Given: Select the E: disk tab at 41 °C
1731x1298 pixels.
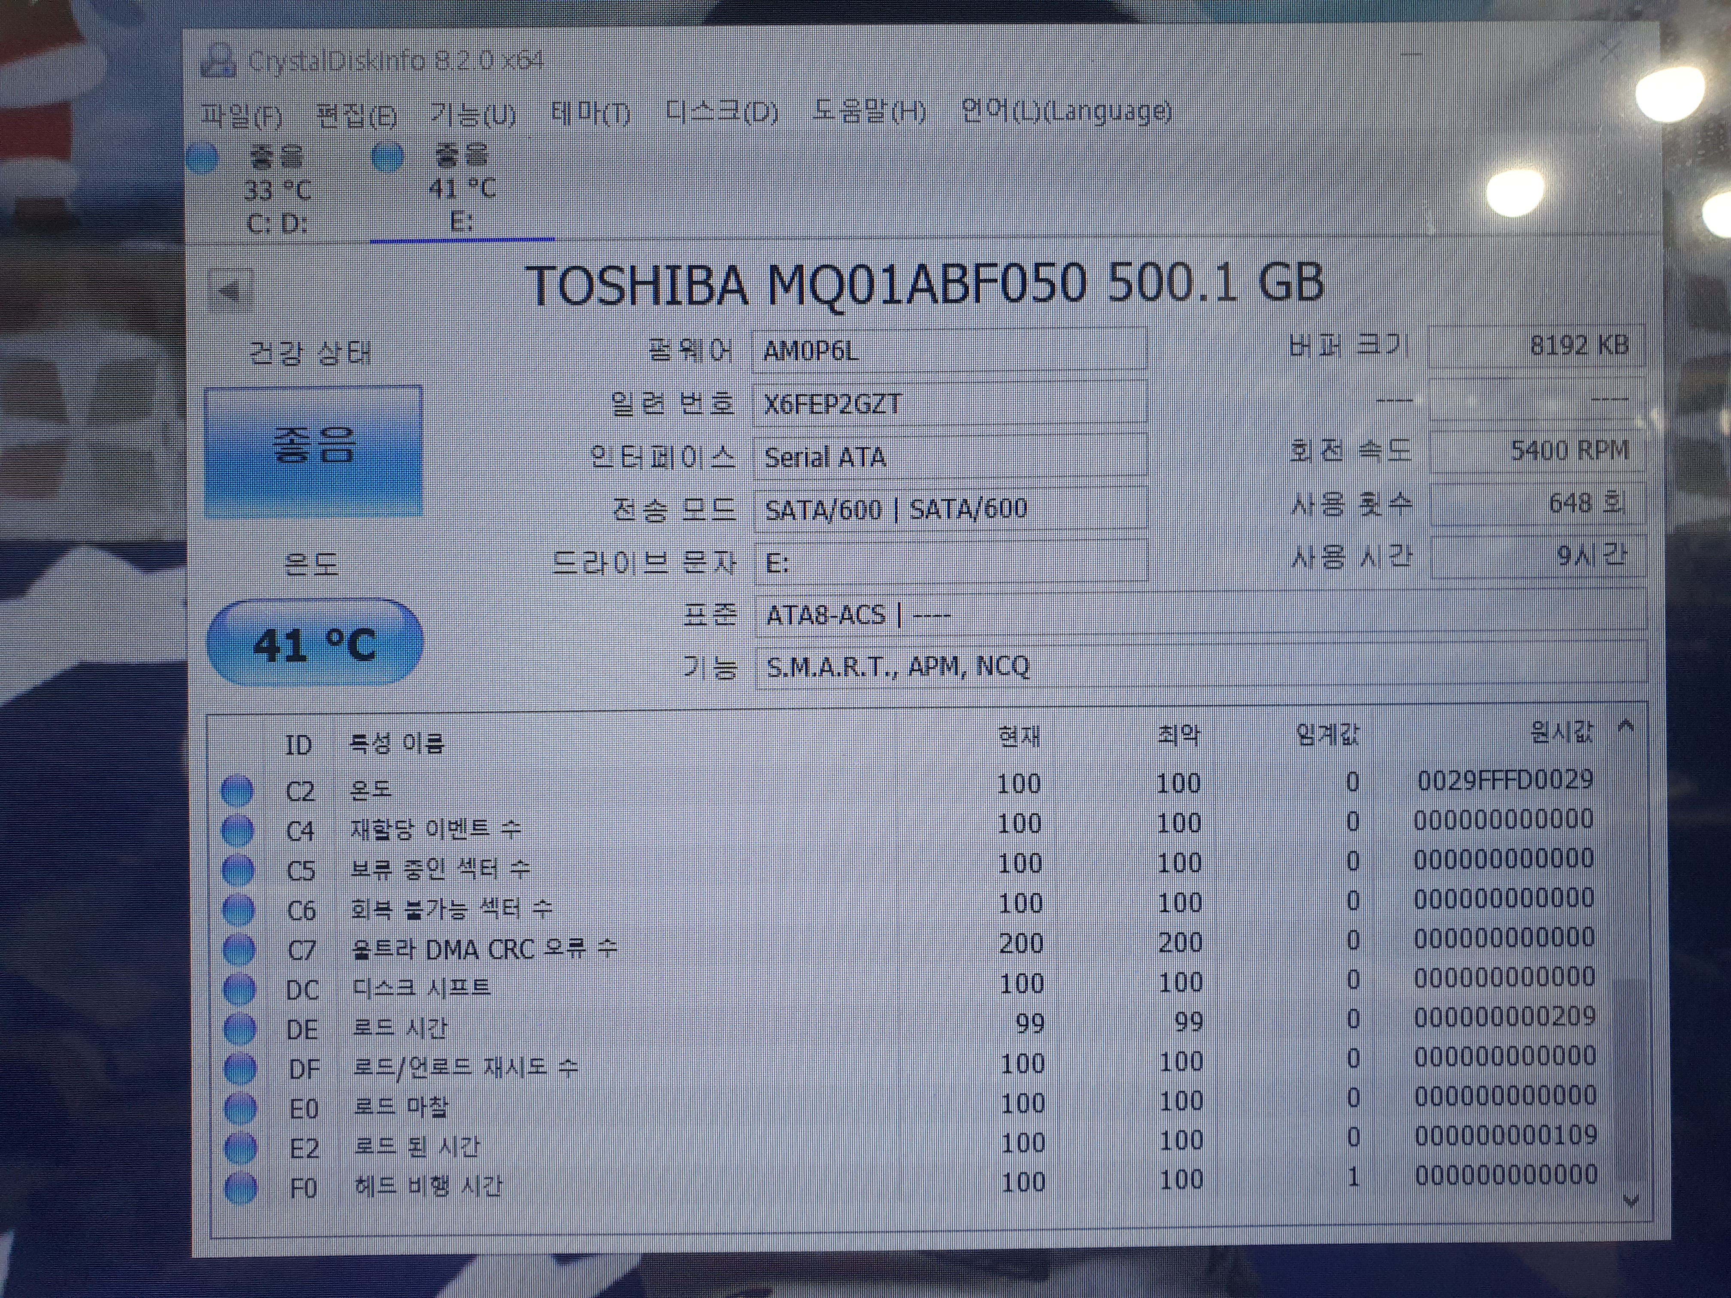Looking at the screenshot, I should coord(462,190).
